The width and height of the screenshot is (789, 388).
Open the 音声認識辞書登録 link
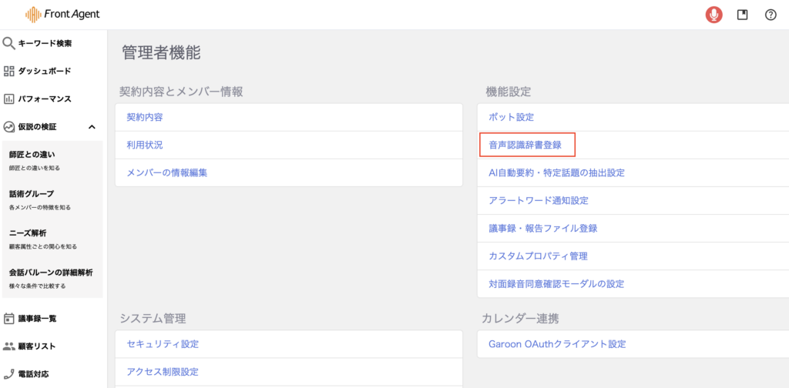[525, 145]
